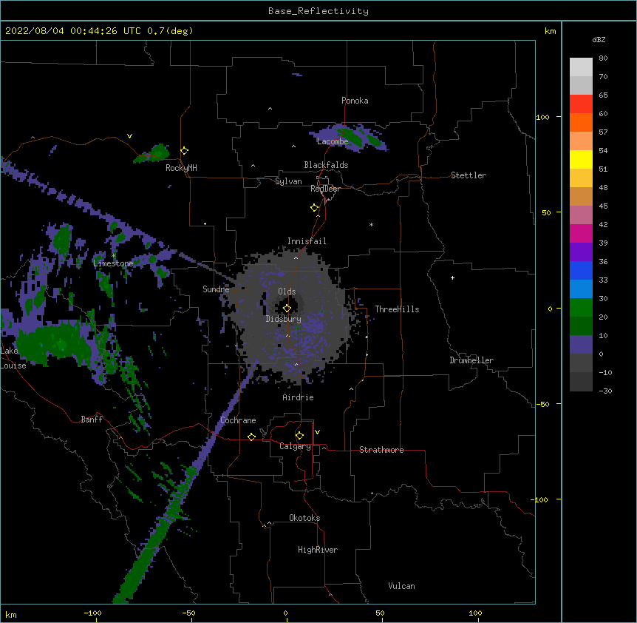Select the purple 10 dBZ legend swatch
Viewport: 637px width, 623px height.
(581, 345)
